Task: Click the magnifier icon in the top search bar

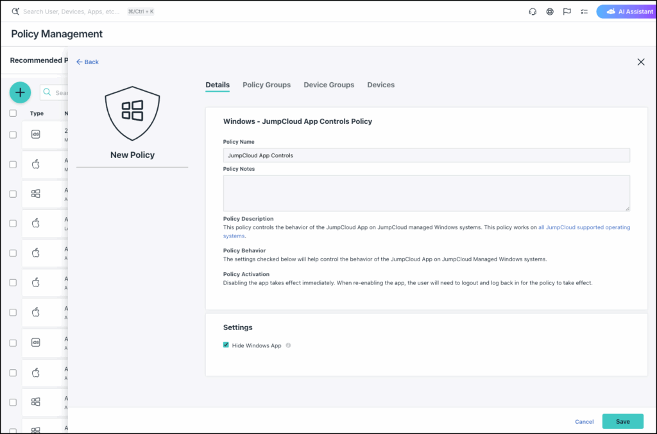Action: 15,12
